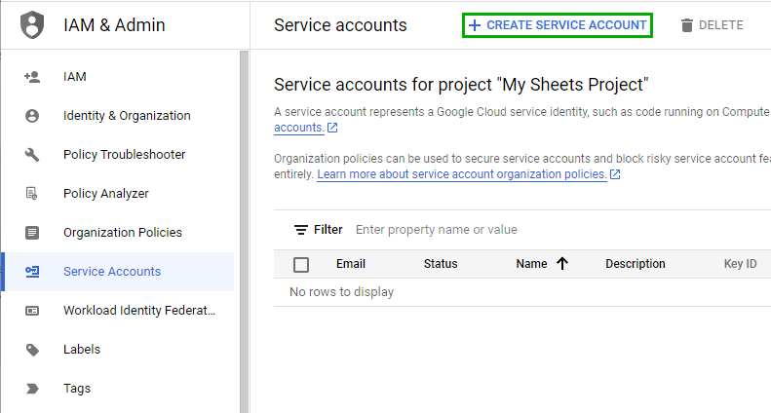Click the external link icon after 'accounts.'

tap(332, 128)
